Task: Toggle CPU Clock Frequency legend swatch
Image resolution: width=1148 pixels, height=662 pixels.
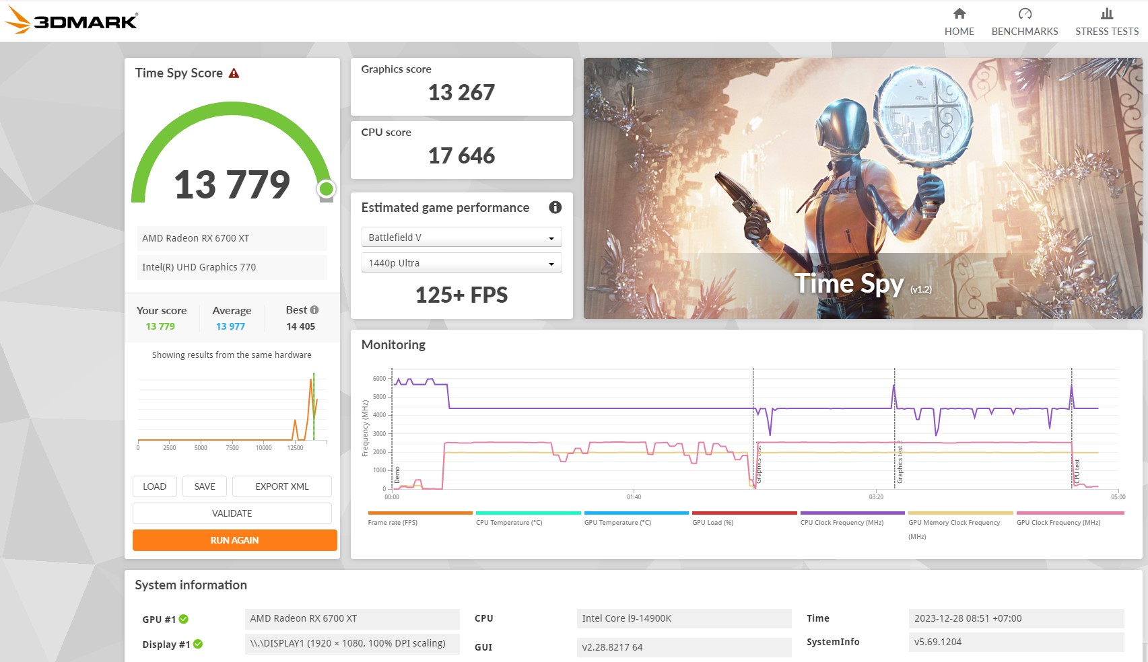Action: point(852,513)
